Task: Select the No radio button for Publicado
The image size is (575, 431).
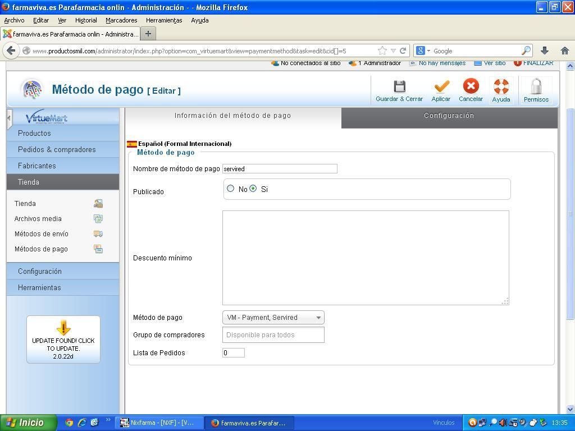Action: [x=230, y=189]
